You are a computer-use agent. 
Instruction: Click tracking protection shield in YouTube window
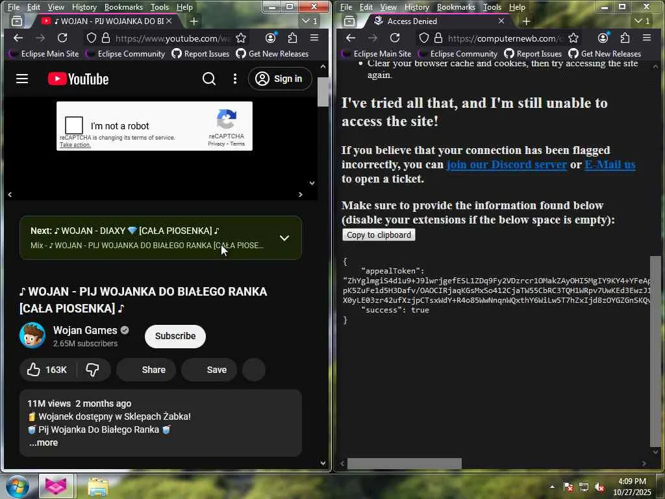(92, 38)
